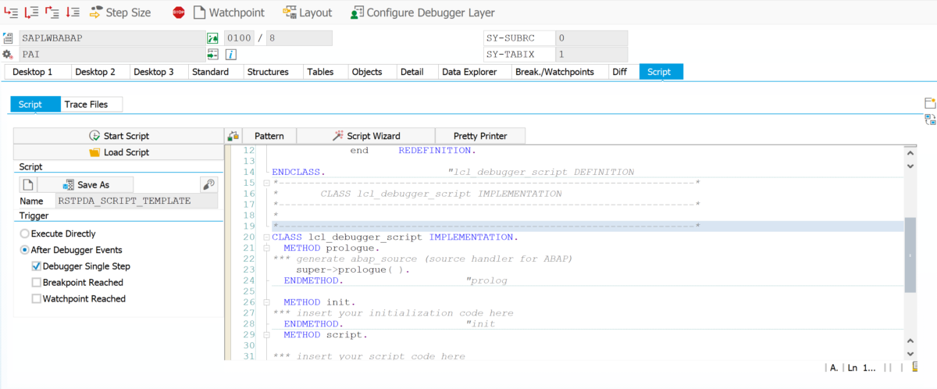The height and width of the screenshot is (389, 937).
Task: Click the first red single-step icon
Action: tap(12, 12)
